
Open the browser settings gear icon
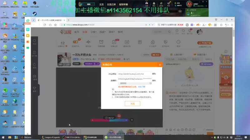(221, 25)
